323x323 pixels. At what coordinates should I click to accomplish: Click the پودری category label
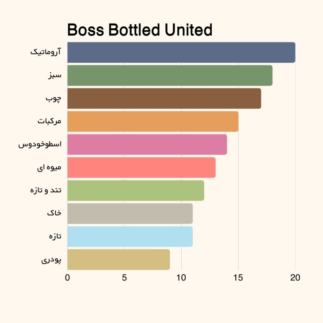click(x=51, y=260)
